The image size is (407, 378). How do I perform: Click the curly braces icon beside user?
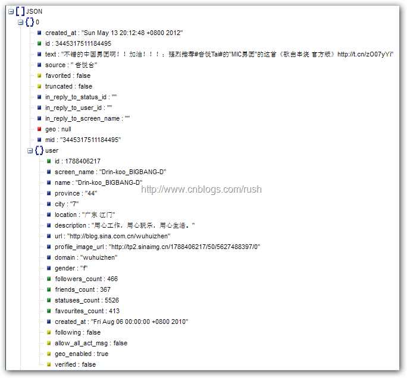coord(39,150)
